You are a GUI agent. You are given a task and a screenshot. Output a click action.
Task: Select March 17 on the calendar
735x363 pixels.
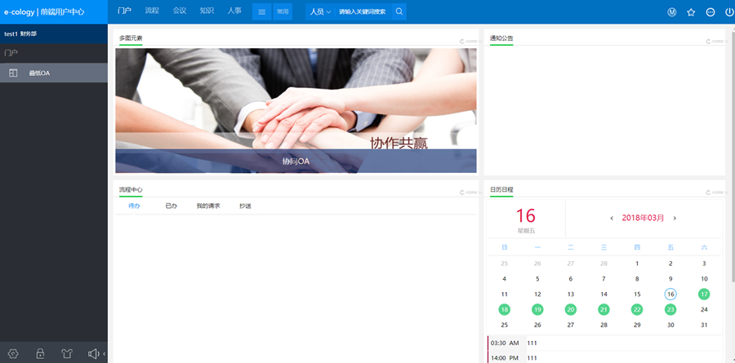pos(704,294)
